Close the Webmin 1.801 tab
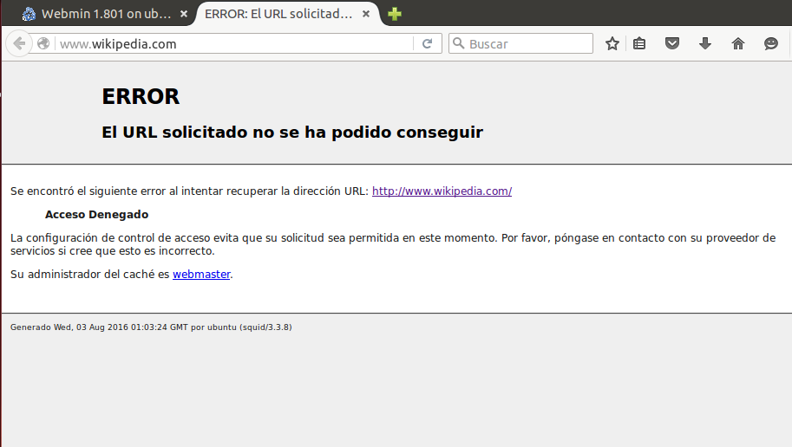This screenshot has height=447, width=792. tap(184, 14)
